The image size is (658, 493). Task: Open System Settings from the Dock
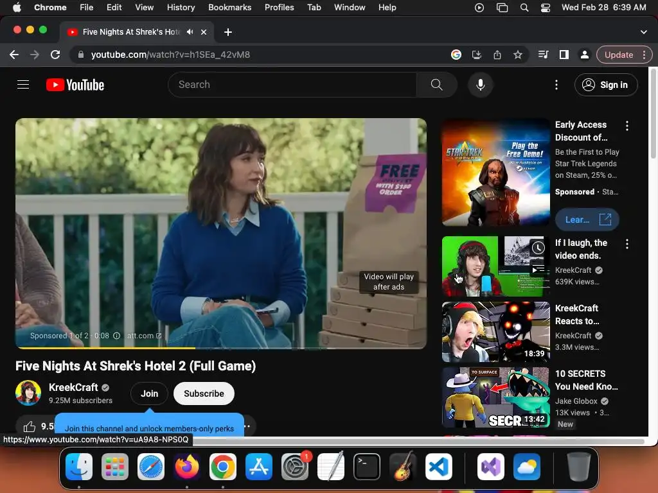click(x=295, y=467)
